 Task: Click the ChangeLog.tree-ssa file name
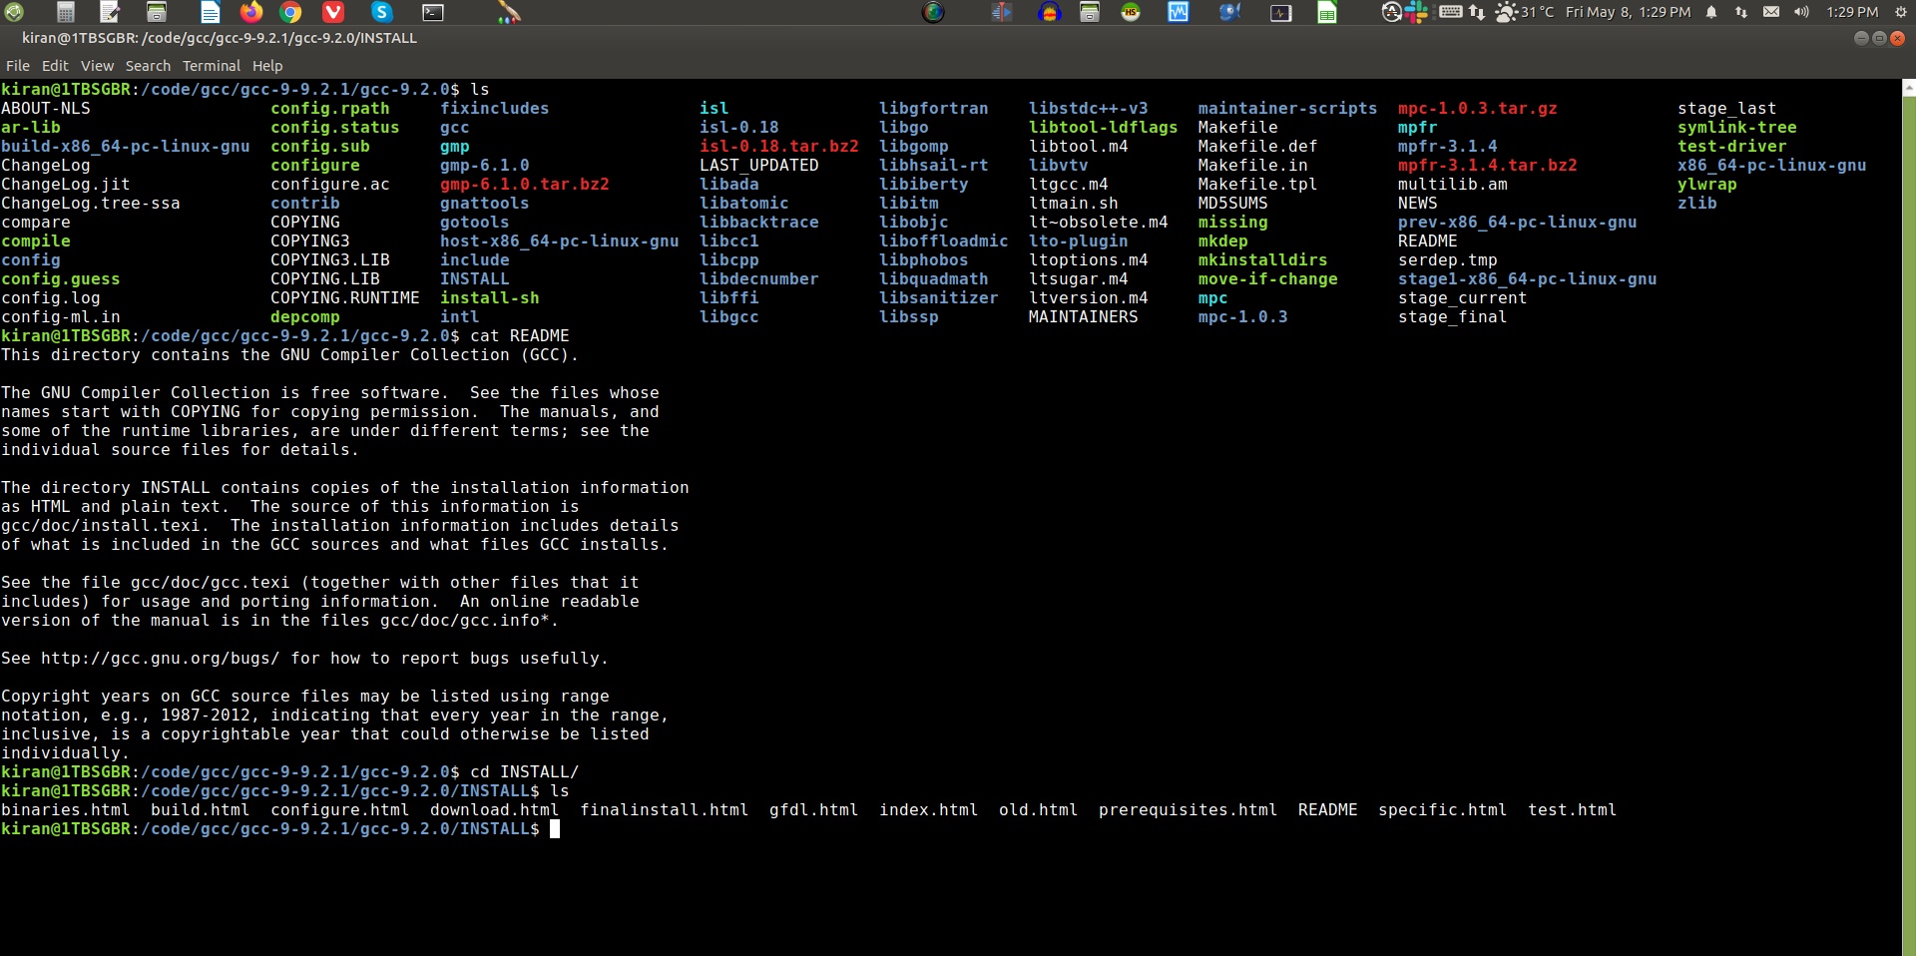[x=91, y=204]
